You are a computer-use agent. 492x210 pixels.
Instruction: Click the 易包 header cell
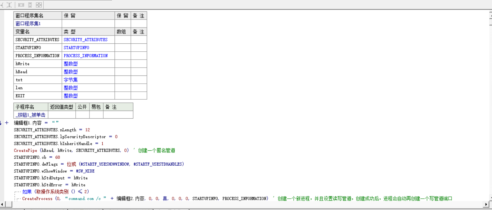(96, 107)
